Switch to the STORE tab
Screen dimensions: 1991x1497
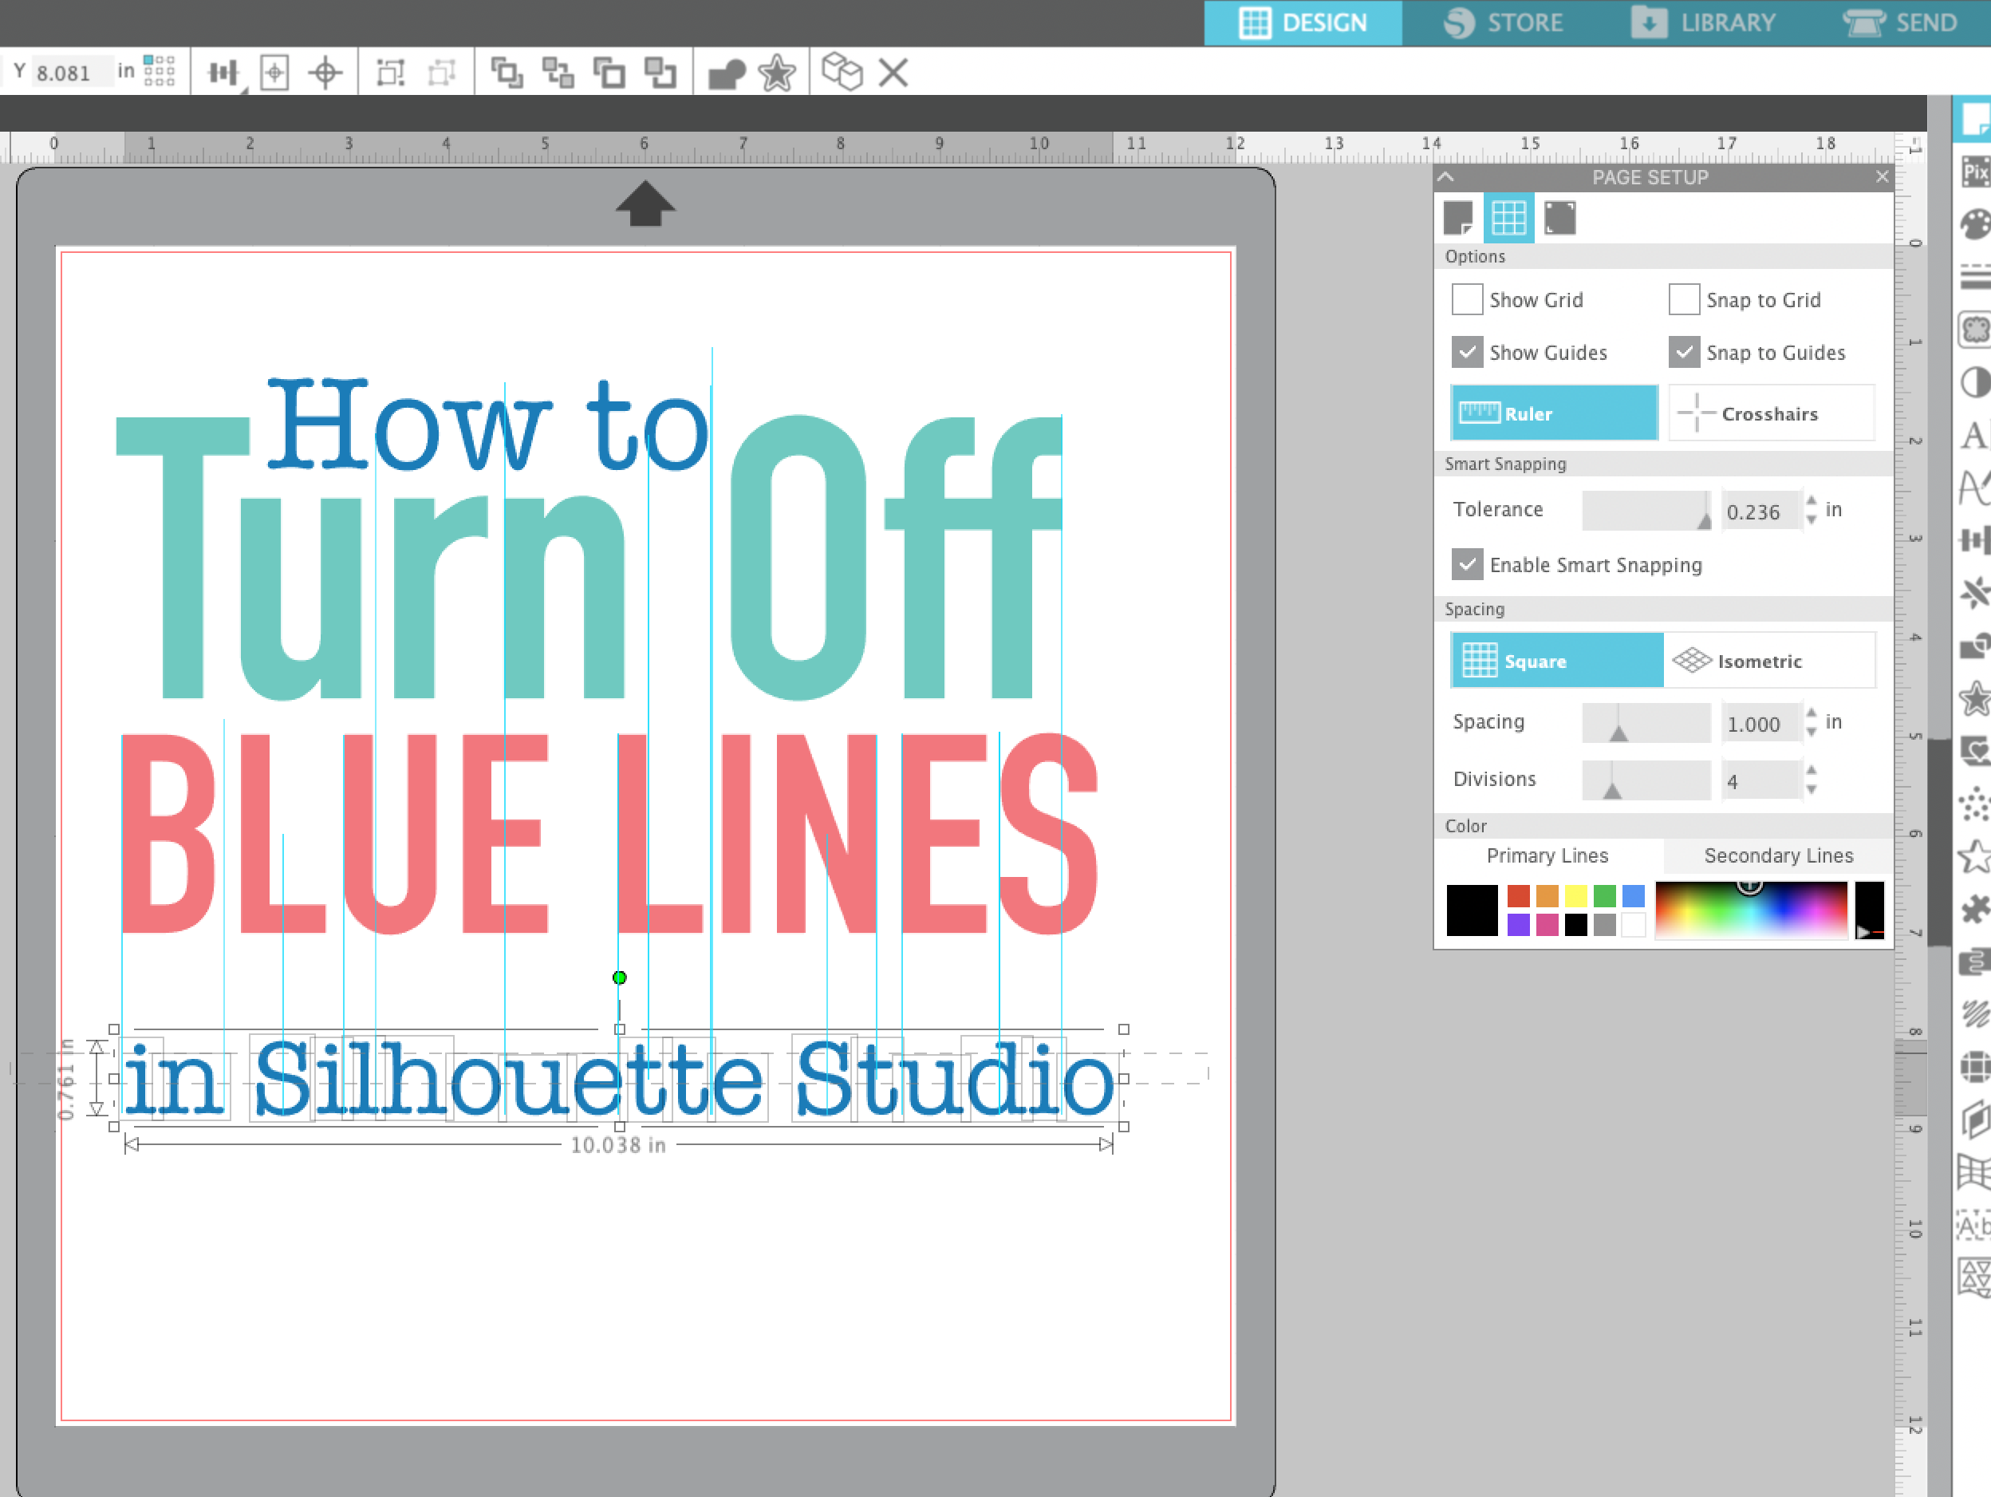pyautogui.click(x=1503, y=22)
